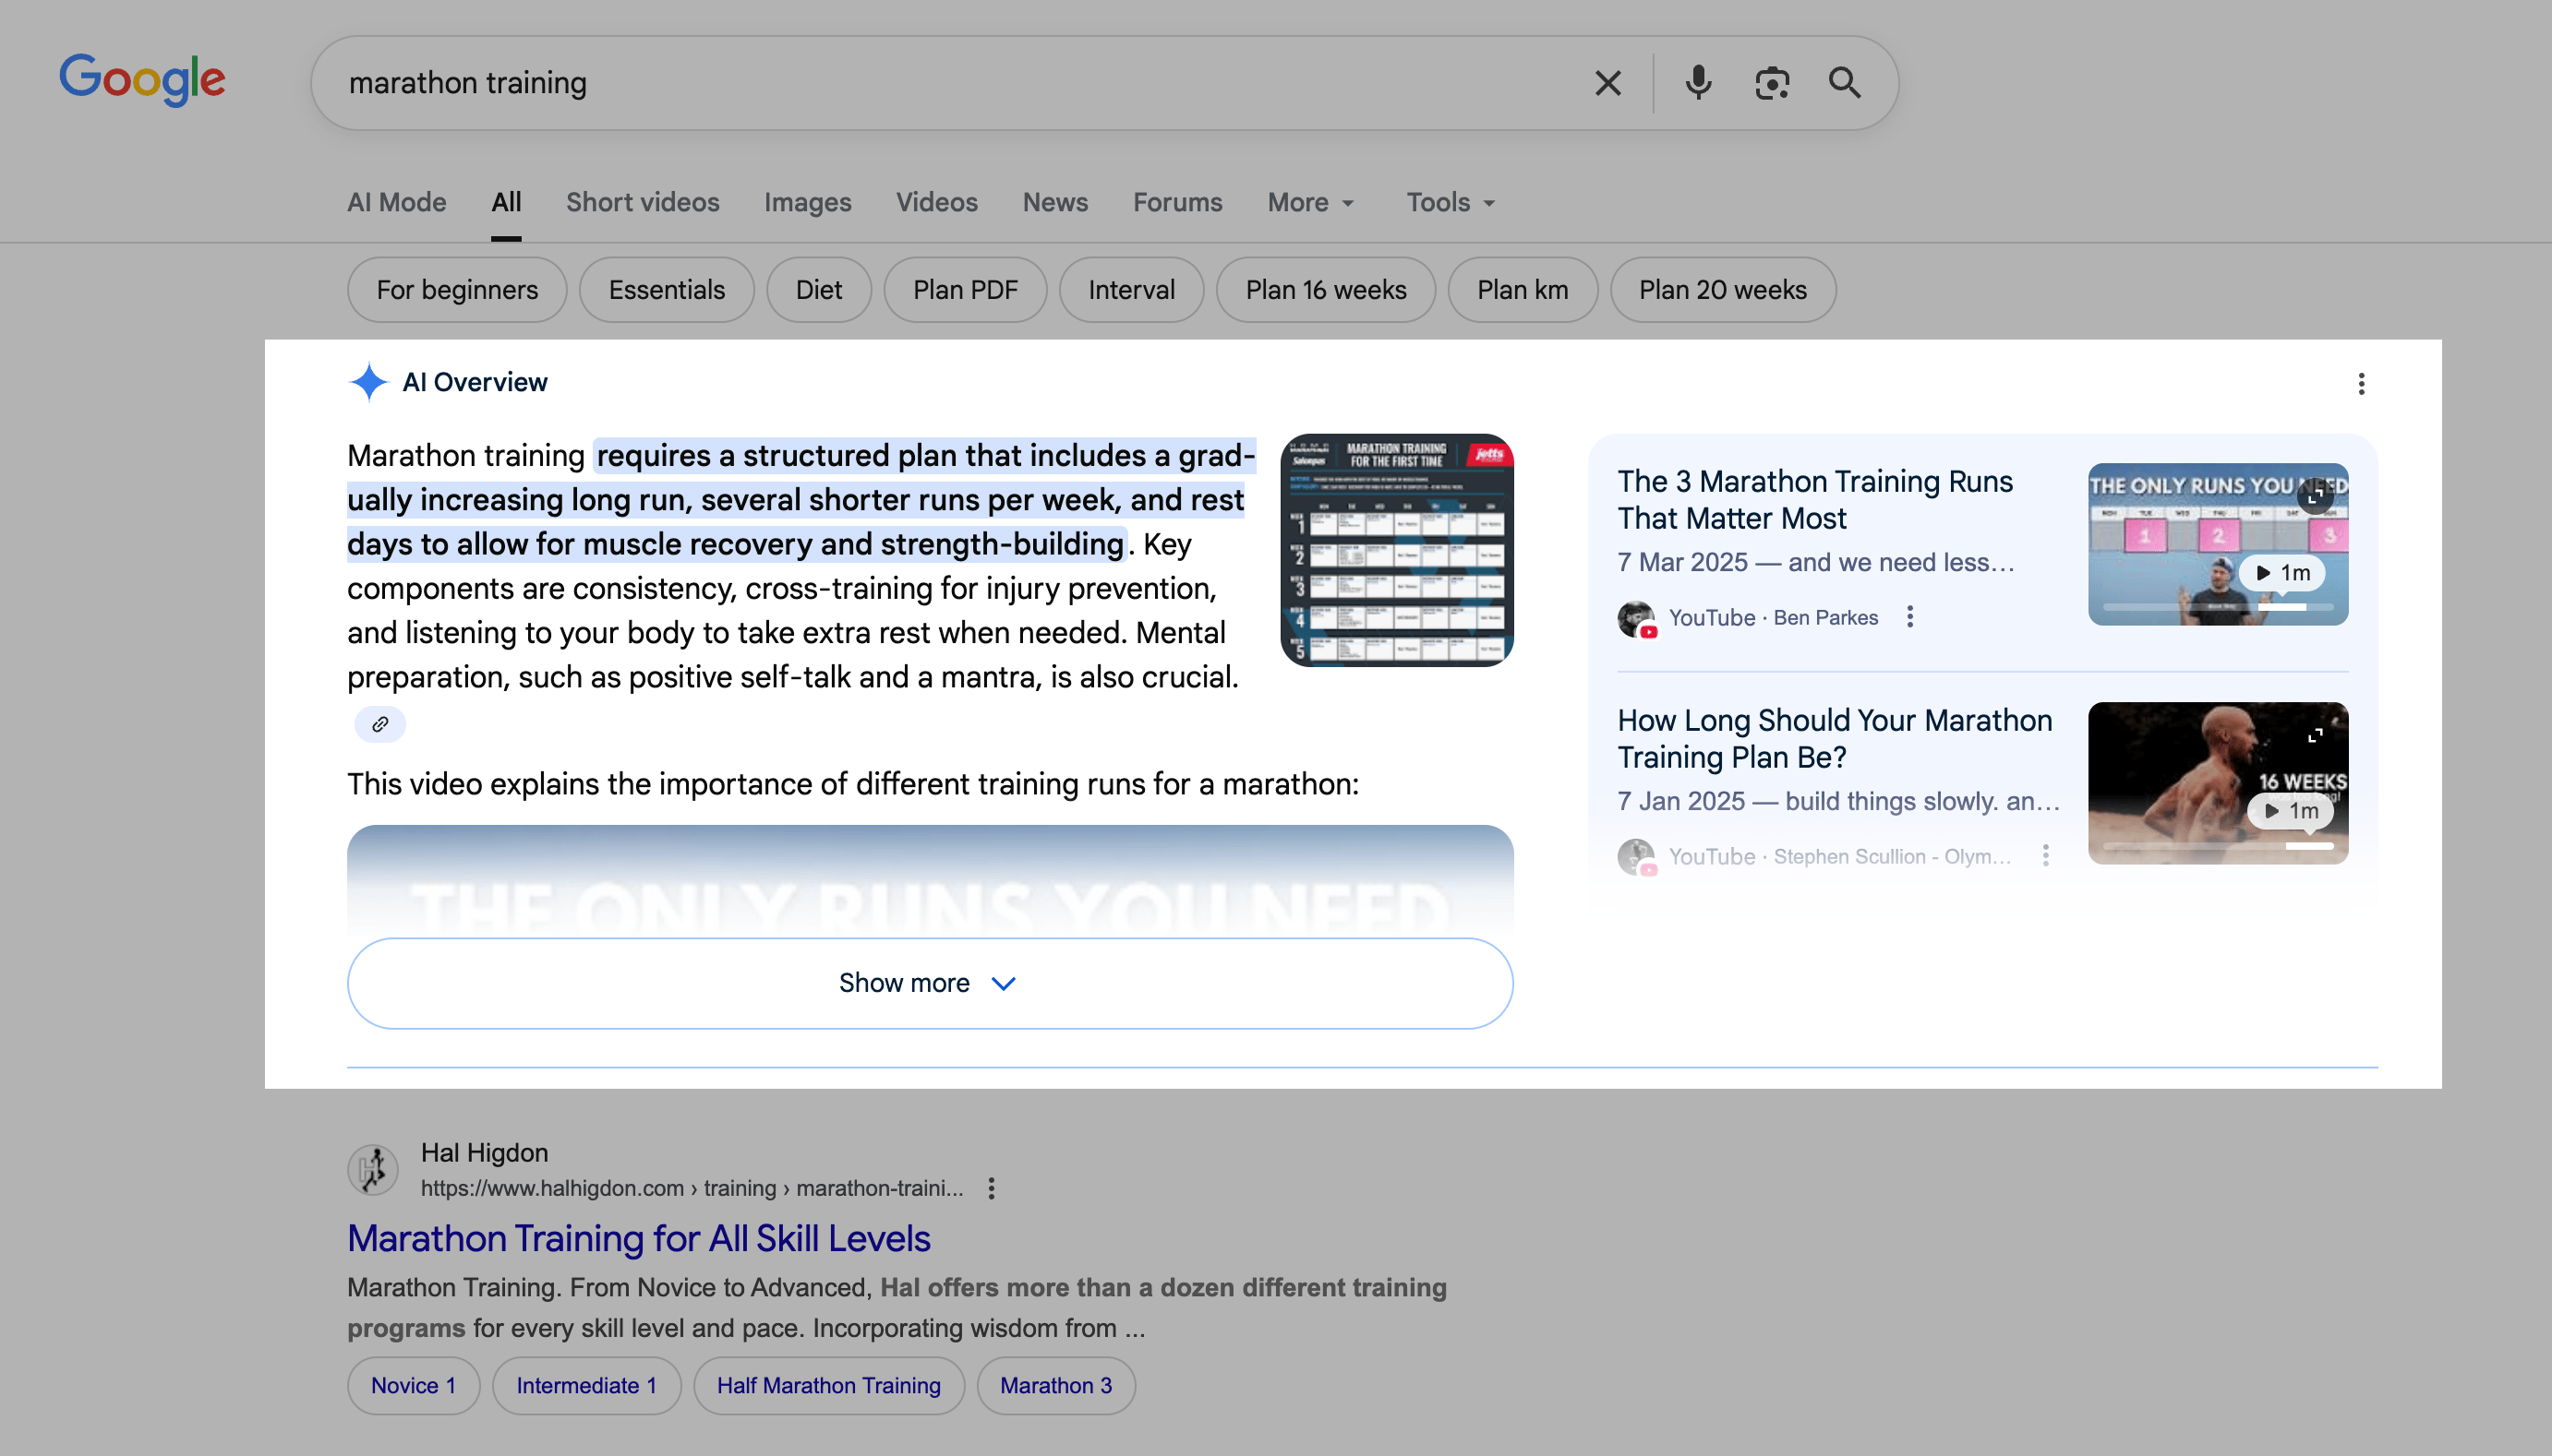The width and height of the screenshot is (2552, 1456).
Task: Start voice search with microphone icon
Action: pos(1698,83)
